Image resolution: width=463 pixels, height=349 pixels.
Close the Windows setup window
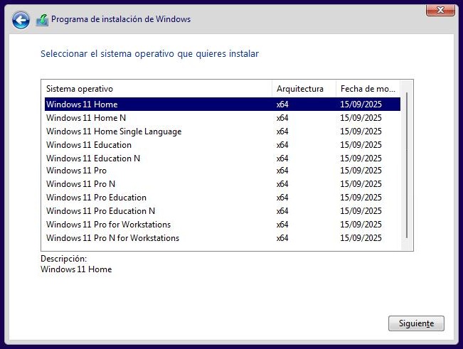click(440, 11)
